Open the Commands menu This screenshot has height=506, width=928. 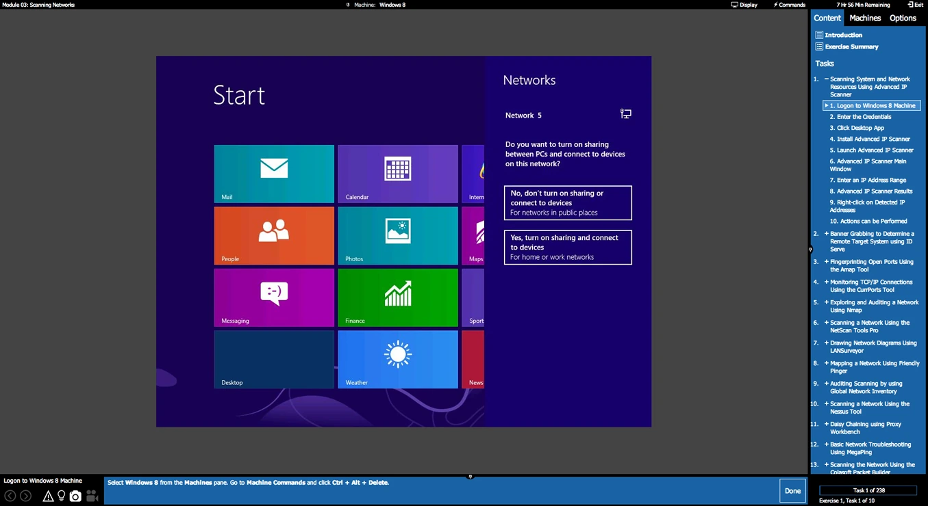[x=790, y=5]
